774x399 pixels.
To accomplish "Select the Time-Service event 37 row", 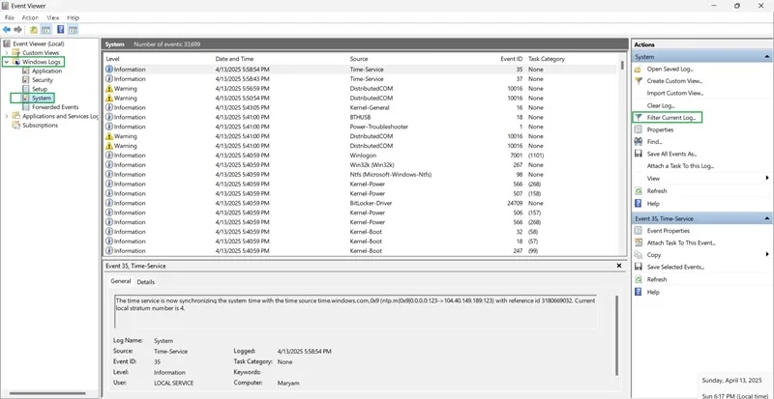I will pyautogui.click(x=360, y=79).
